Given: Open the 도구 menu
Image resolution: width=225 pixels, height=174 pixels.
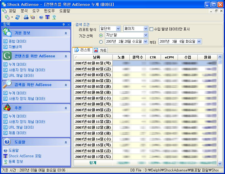Looking at the screenshot, I should 36,11.
